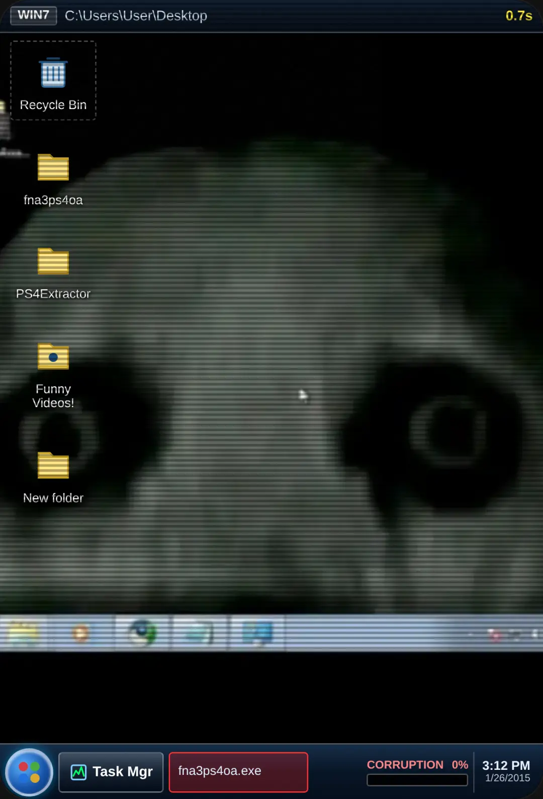This screenshot has width=543, height=799.
Task: Click the corruption progress bar
Action: click(x=417, y=780)
